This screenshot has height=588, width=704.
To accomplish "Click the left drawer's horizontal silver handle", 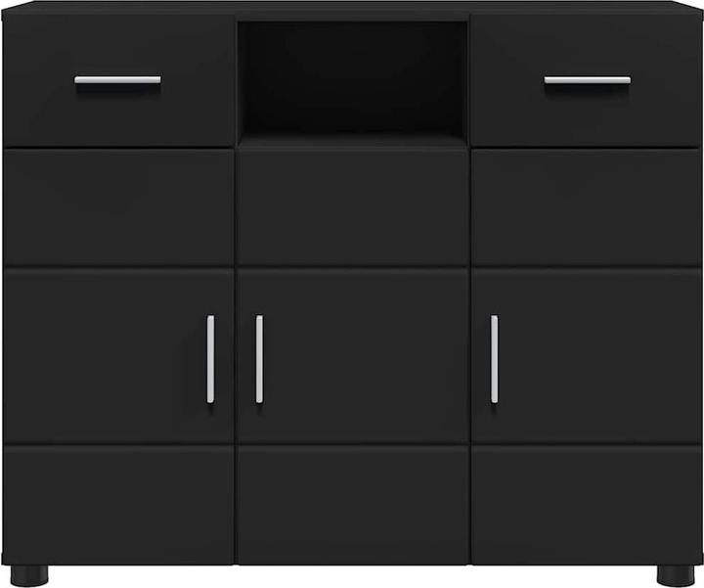I will (x=117, y=80).
